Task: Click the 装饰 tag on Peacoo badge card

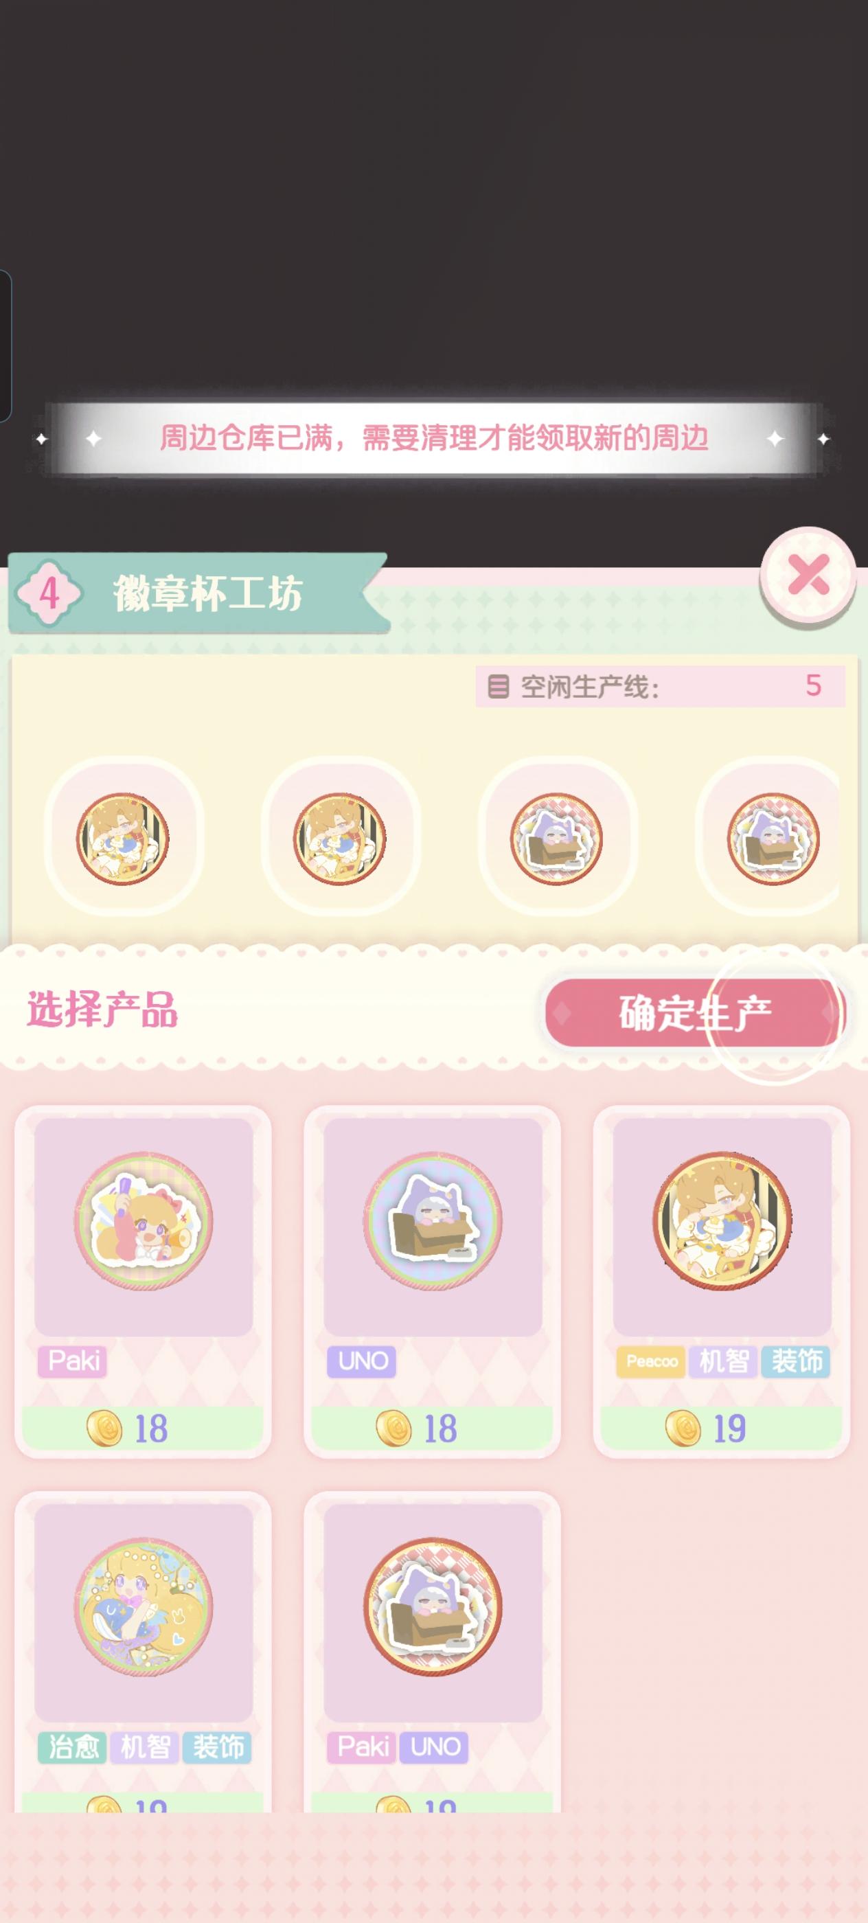Action: tap(797, 1362)
